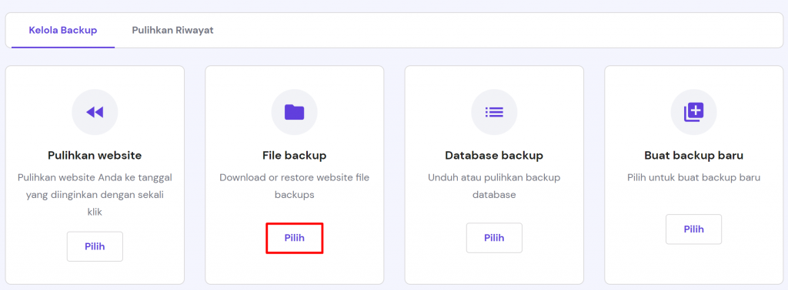Click Pilih under Pulihkan website
The width and height of the screenshot is (788, 290).
point(95,246)
